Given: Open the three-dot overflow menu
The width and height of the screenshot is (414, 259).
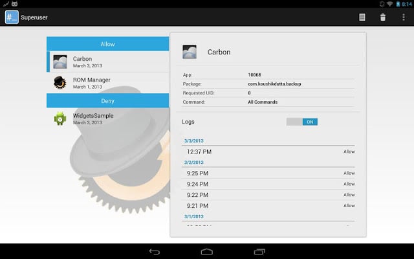Looking at the screenshot, I should click(404, 17).
